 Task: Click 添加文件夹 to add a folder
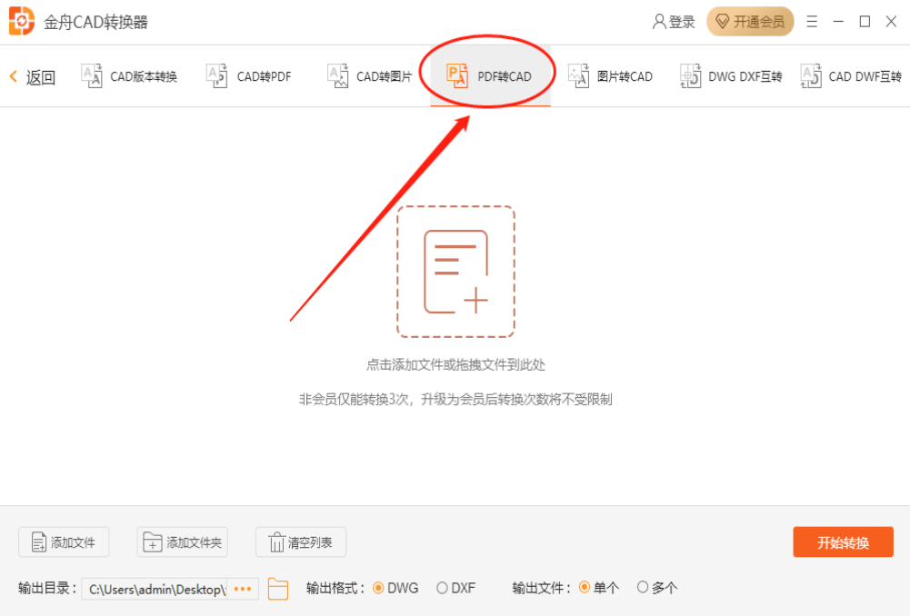182,542
